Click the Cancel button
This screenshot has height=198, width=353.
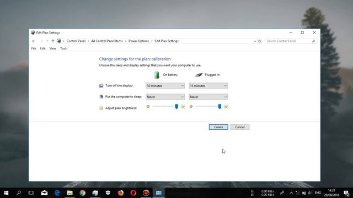pos(240,127)
